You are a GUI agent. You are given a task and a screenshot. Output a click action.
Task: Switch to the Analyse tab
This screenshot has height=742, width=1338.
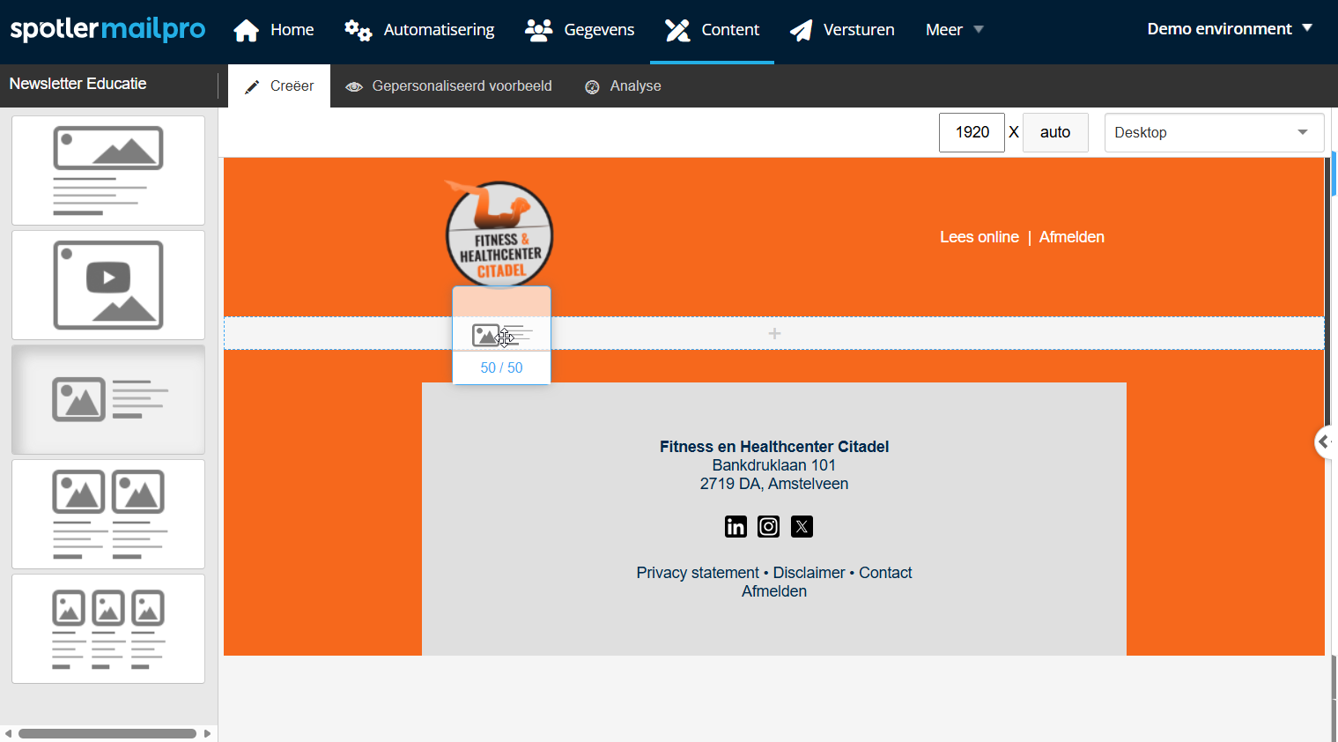point(623,86)
